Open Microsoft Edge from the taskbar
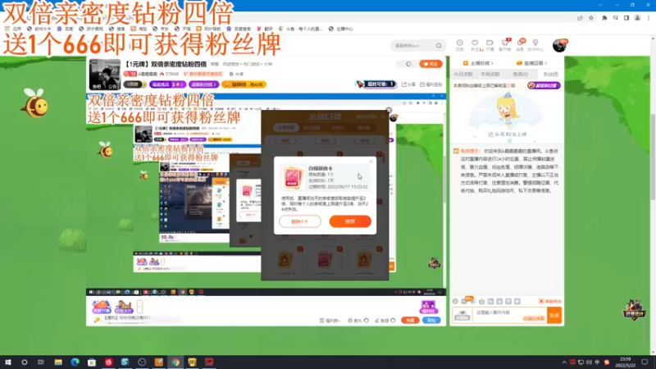 75,362
